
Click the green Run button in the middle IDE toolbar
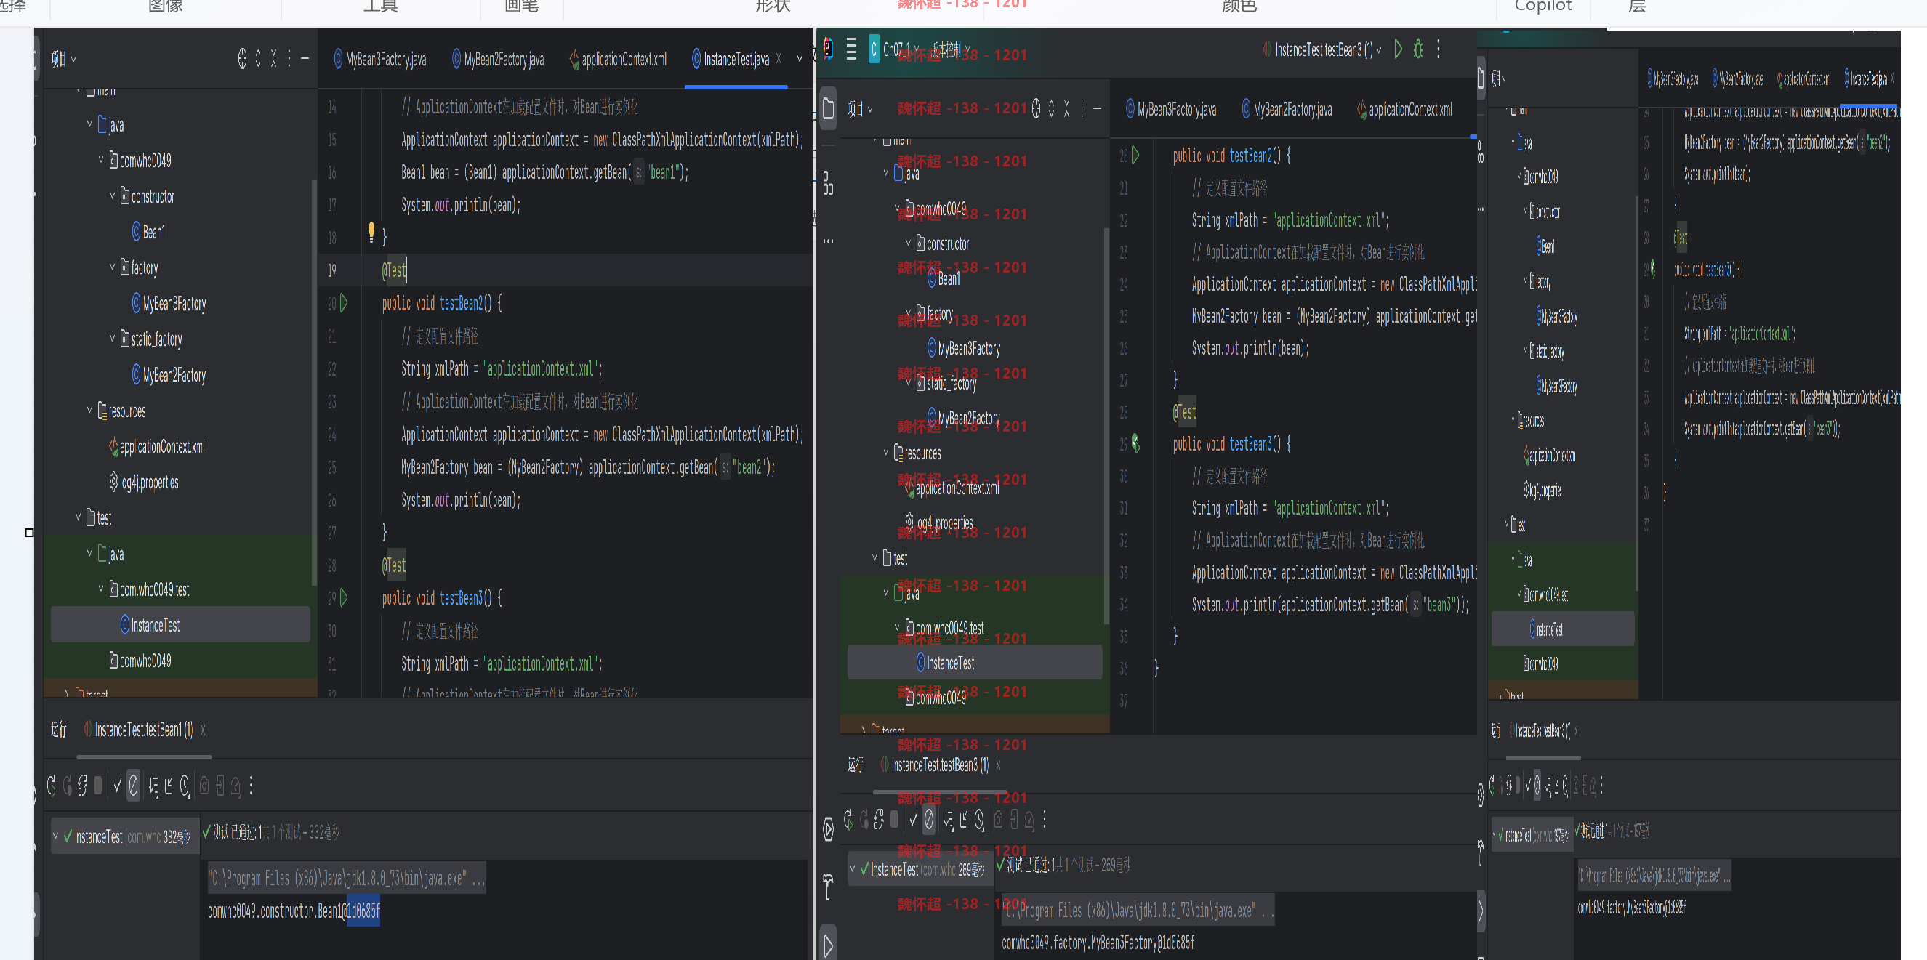tap(1398, 49)
